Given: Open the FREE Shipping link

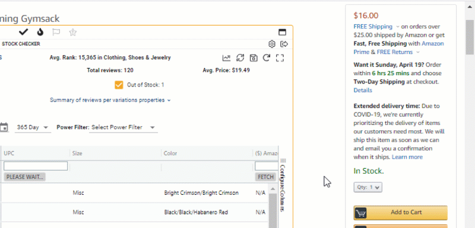Looking at the screenshot, I should click(373, 27).
